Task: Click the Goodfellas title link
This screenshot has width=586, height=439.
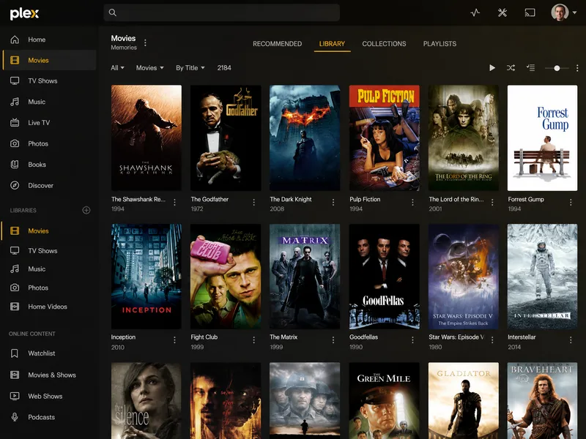Action: click(x=363, y=337)
